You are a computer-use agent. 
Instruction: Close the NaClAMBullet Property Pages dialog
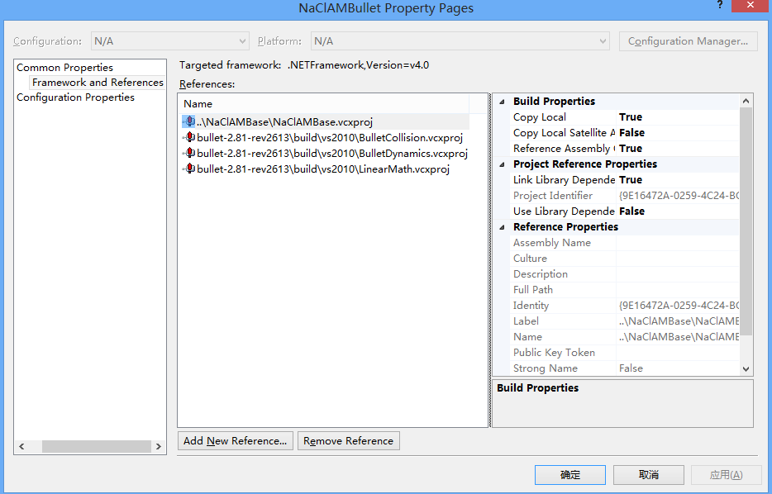click(750, 6)
